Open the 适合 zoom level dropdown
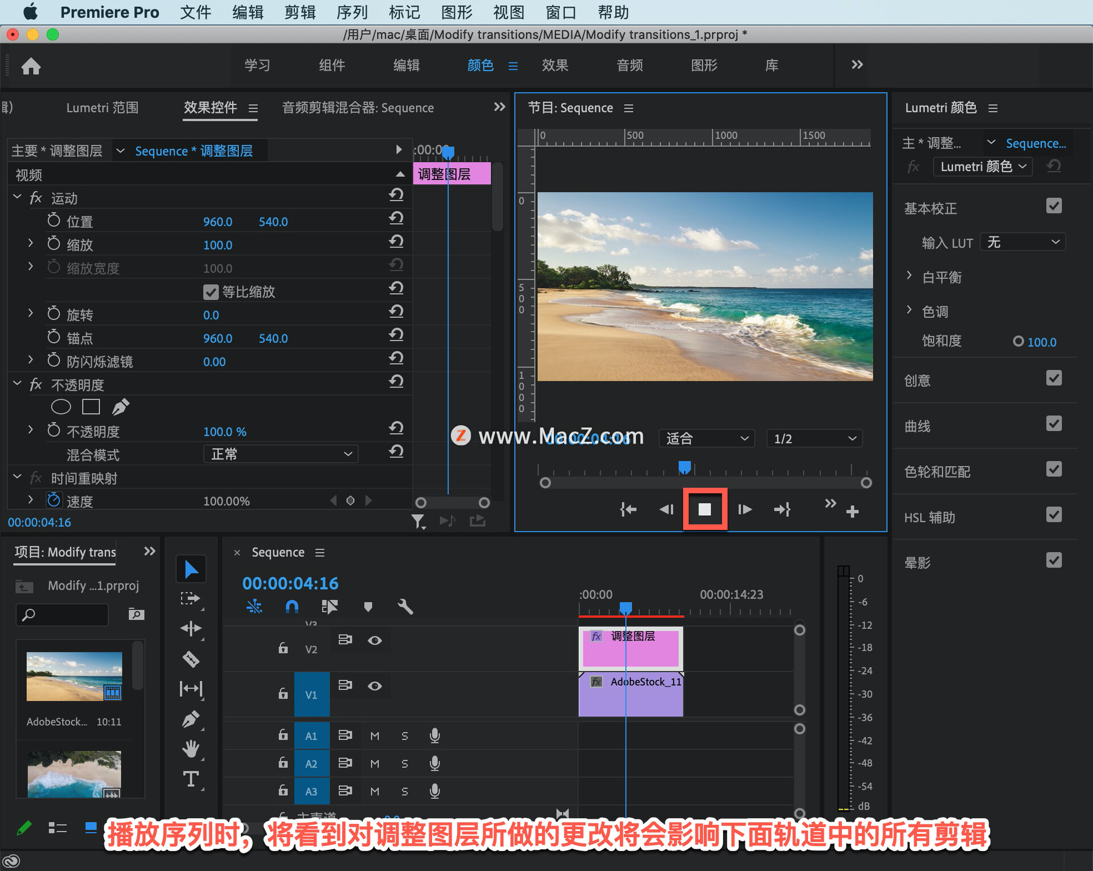Screen dimensions: 1093x871 click(x=706, y=438)
